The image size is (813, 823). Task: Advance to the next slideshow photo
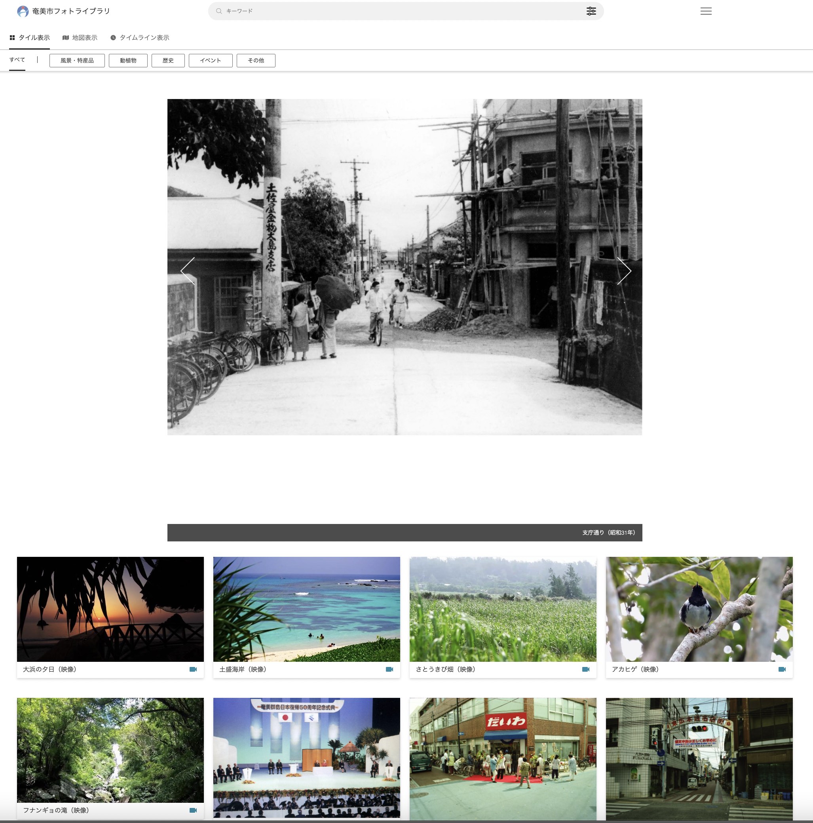[x=624, y=271]
